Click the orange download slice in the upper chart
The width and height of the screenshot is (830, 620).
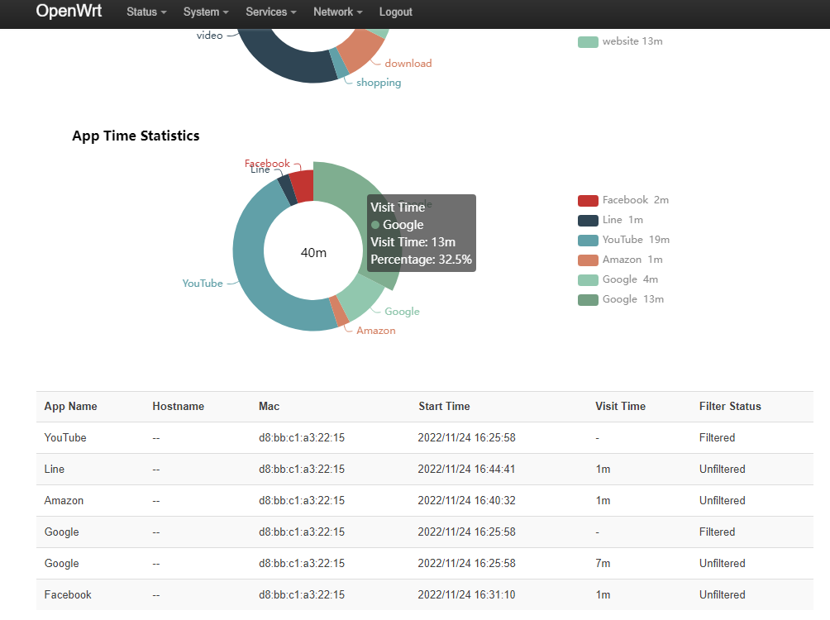(360, 50)
